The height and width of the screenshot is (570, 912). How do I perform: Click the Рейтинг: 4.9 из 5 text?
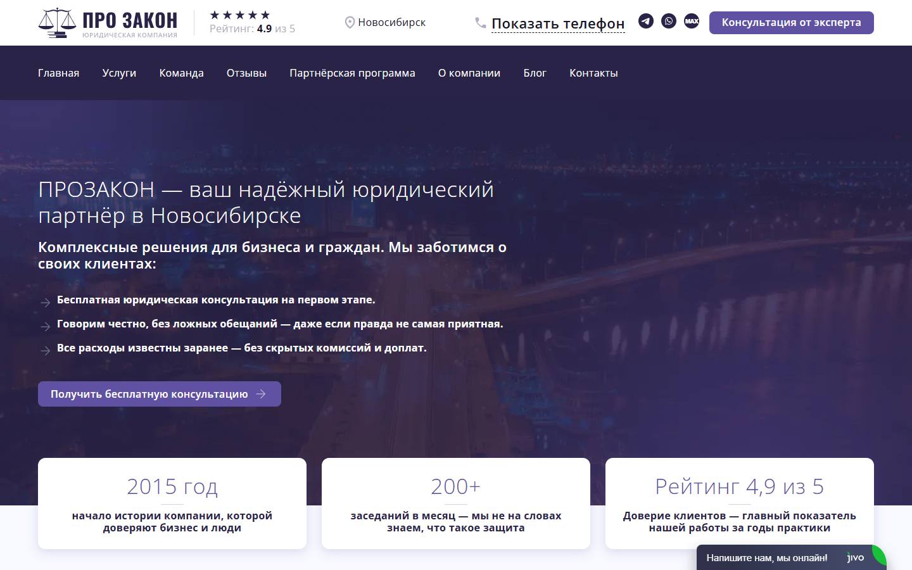click(252, 28)
